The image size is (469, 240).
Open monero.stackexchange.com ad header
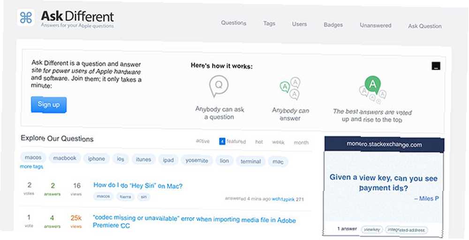[x=385, y=145]
